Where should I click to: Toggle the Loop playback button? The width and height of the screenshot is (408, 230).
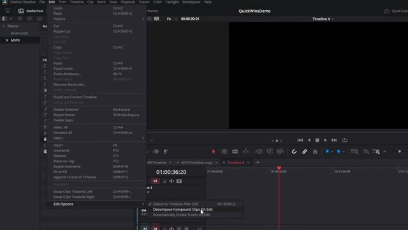(344, 141)
